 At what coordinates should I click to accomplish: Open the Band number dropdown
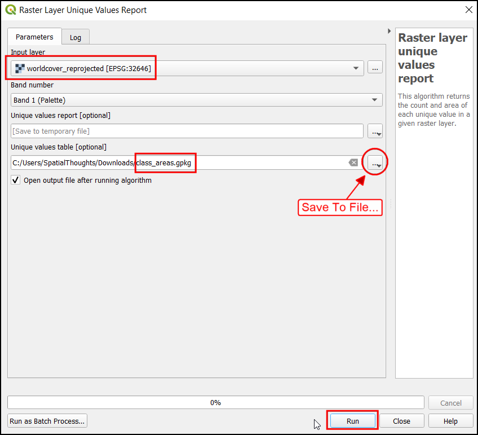tap(197, 100)
